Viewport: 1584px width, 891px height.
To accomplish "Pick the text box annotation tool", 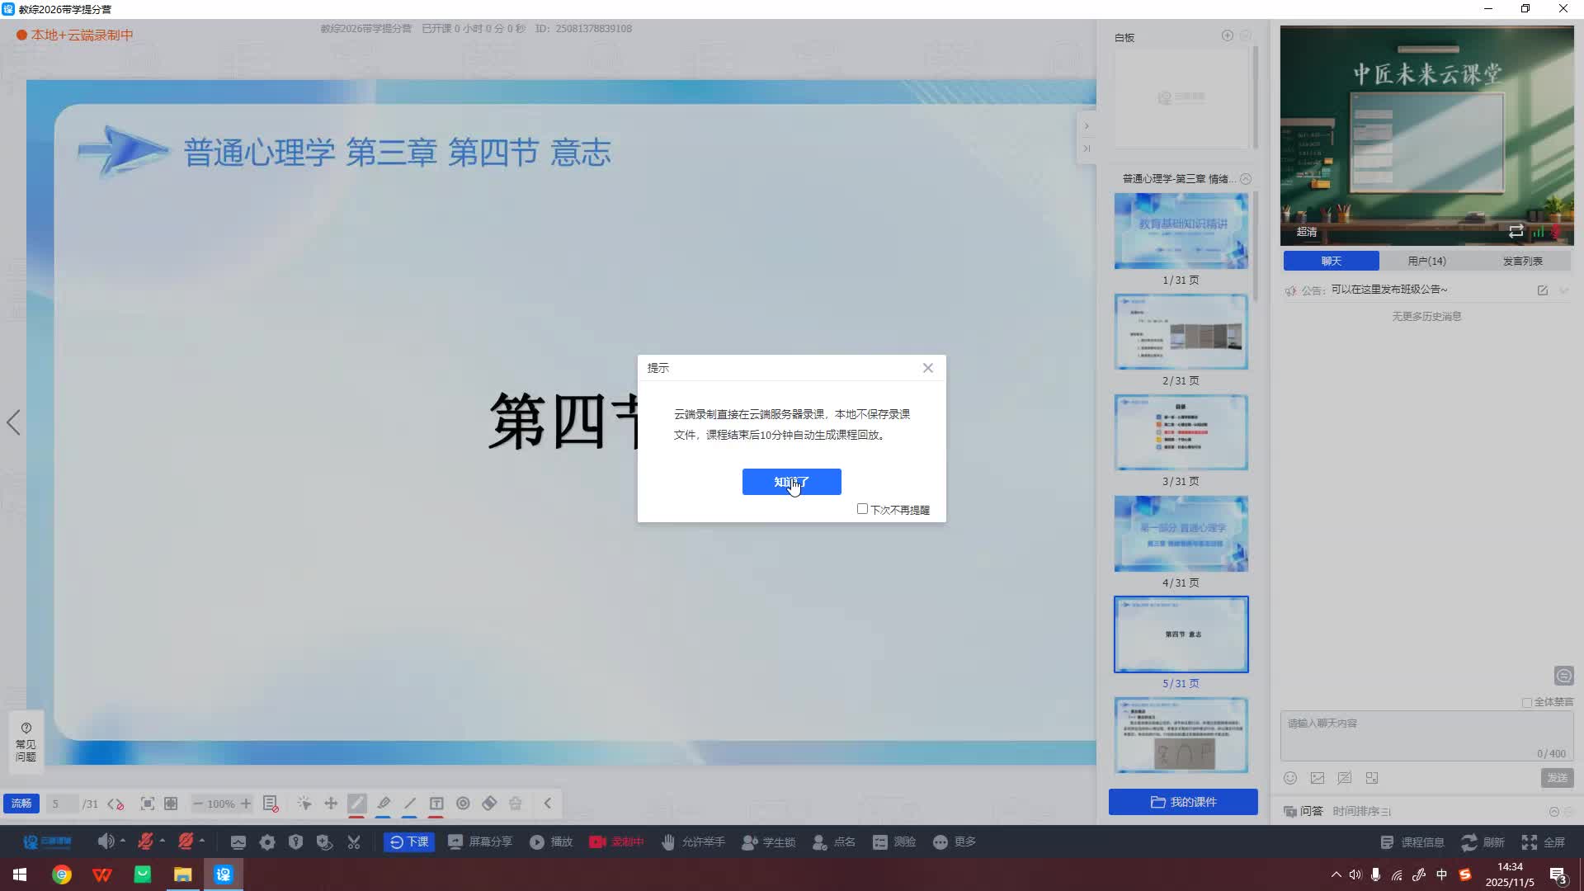I will pos(437,804).
